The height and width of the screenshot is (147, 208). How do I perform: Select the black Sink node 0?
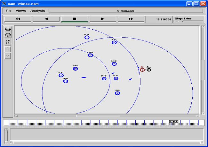click(149, 70)
